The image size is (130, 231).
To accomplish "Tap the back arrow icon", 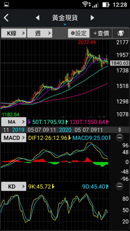I will (x=6, y=18).
